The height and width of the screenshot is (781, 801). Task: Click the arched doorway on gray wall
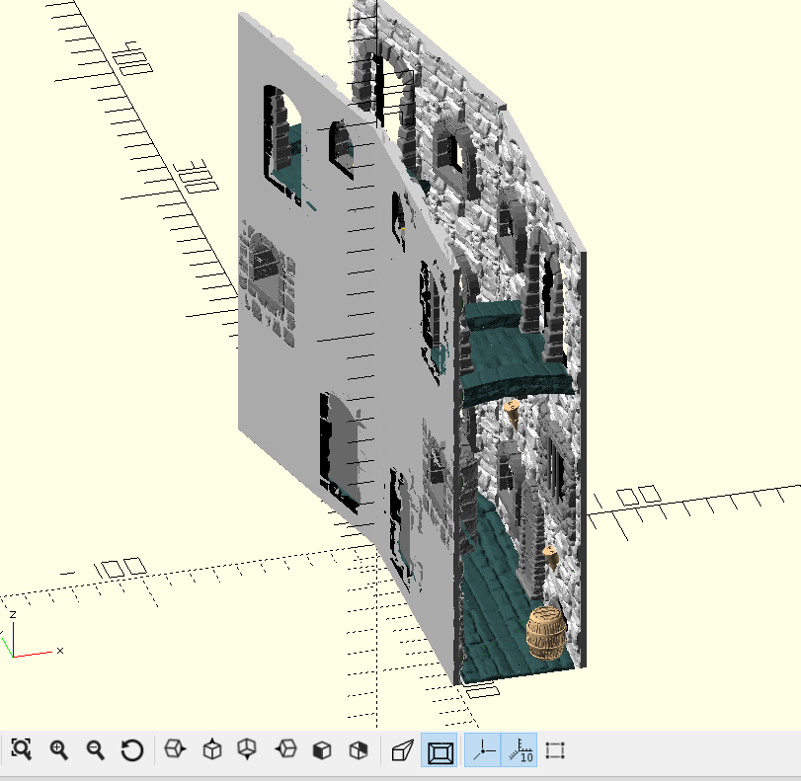338,442
